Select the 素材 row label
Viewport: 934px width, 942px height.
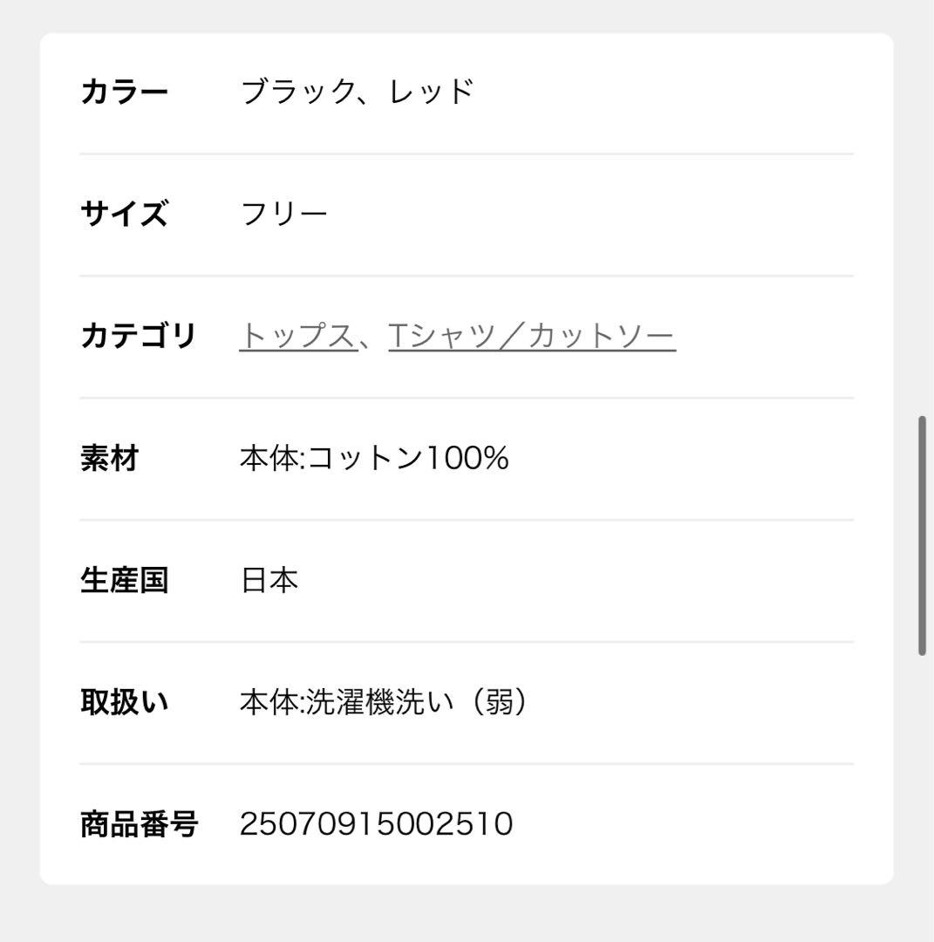[x=109, y=457]
